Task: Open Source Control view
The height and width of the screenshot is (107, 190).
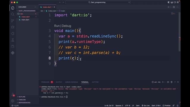Action: coord(13,21)
